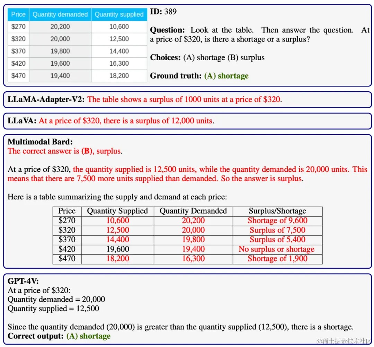The width and height of the screenshot is (374, 347).
Task: Select the "Surplus of 5,400" cell
Action: pos(277,240)
